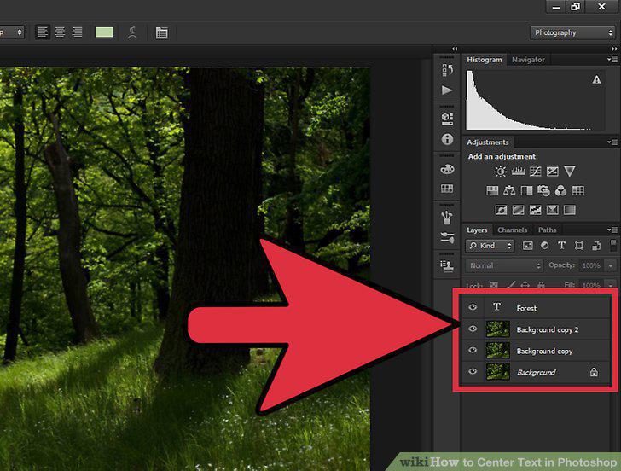Hide the Forest text layer
This screenshot has width=621, height=471.
click(473, 307)
